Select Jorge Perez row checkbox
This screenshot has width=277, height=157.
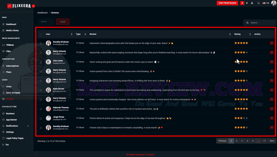(x=41, y=118)
